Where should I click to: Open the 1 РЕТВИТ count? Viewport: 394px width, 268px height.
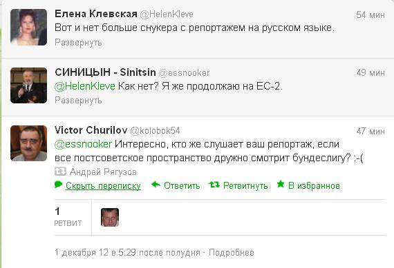pyautogui.click(x=68, y=217)
